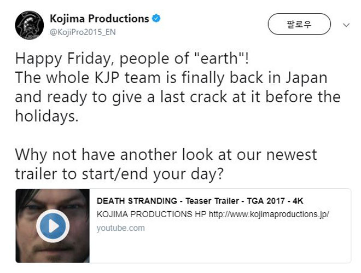Screen dimensions: 361x273
Task: Click the 'trailer to start/end your day?' line
Action: pos(119,174)
